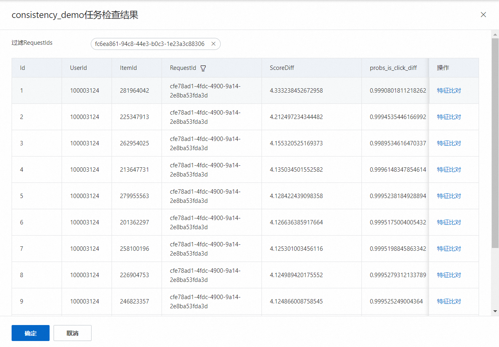Open 特征比对 for ItemId 246823357
Image resolution: width=499 pixels, height=347 pixels.
(x=449, y=301)
